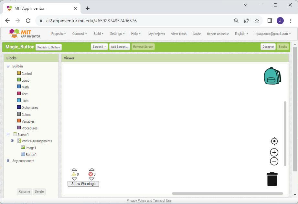Expand the Any component node
This screenshot has width=298, height=204.
[8, 161]
